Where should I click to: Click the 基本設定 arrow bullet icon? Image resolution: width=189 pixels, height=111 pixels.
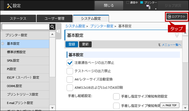tap(3, 44)
